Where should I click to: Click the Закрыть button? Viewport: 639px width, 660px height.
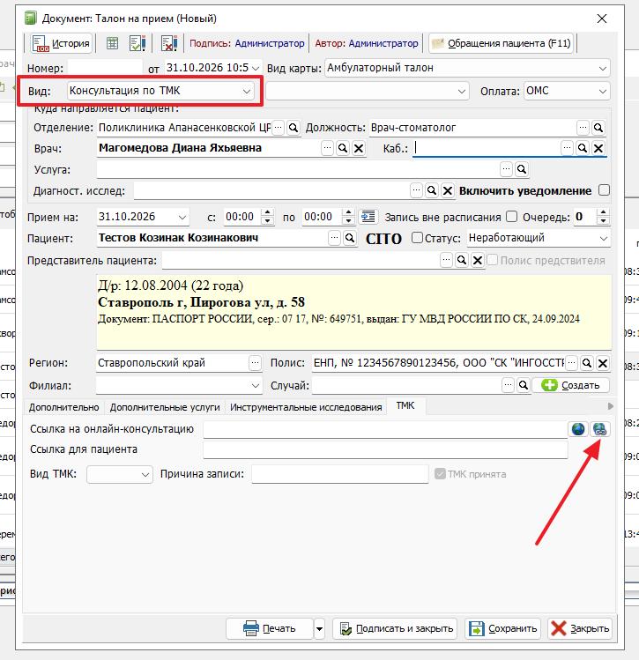580,628
